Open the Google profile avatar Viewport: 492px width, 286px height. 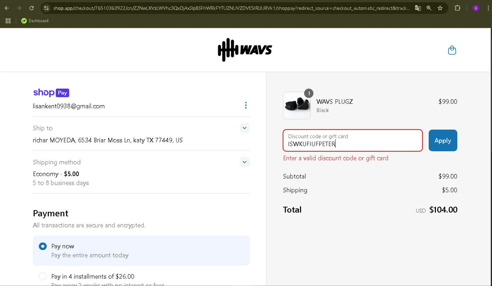pos(476,8)
